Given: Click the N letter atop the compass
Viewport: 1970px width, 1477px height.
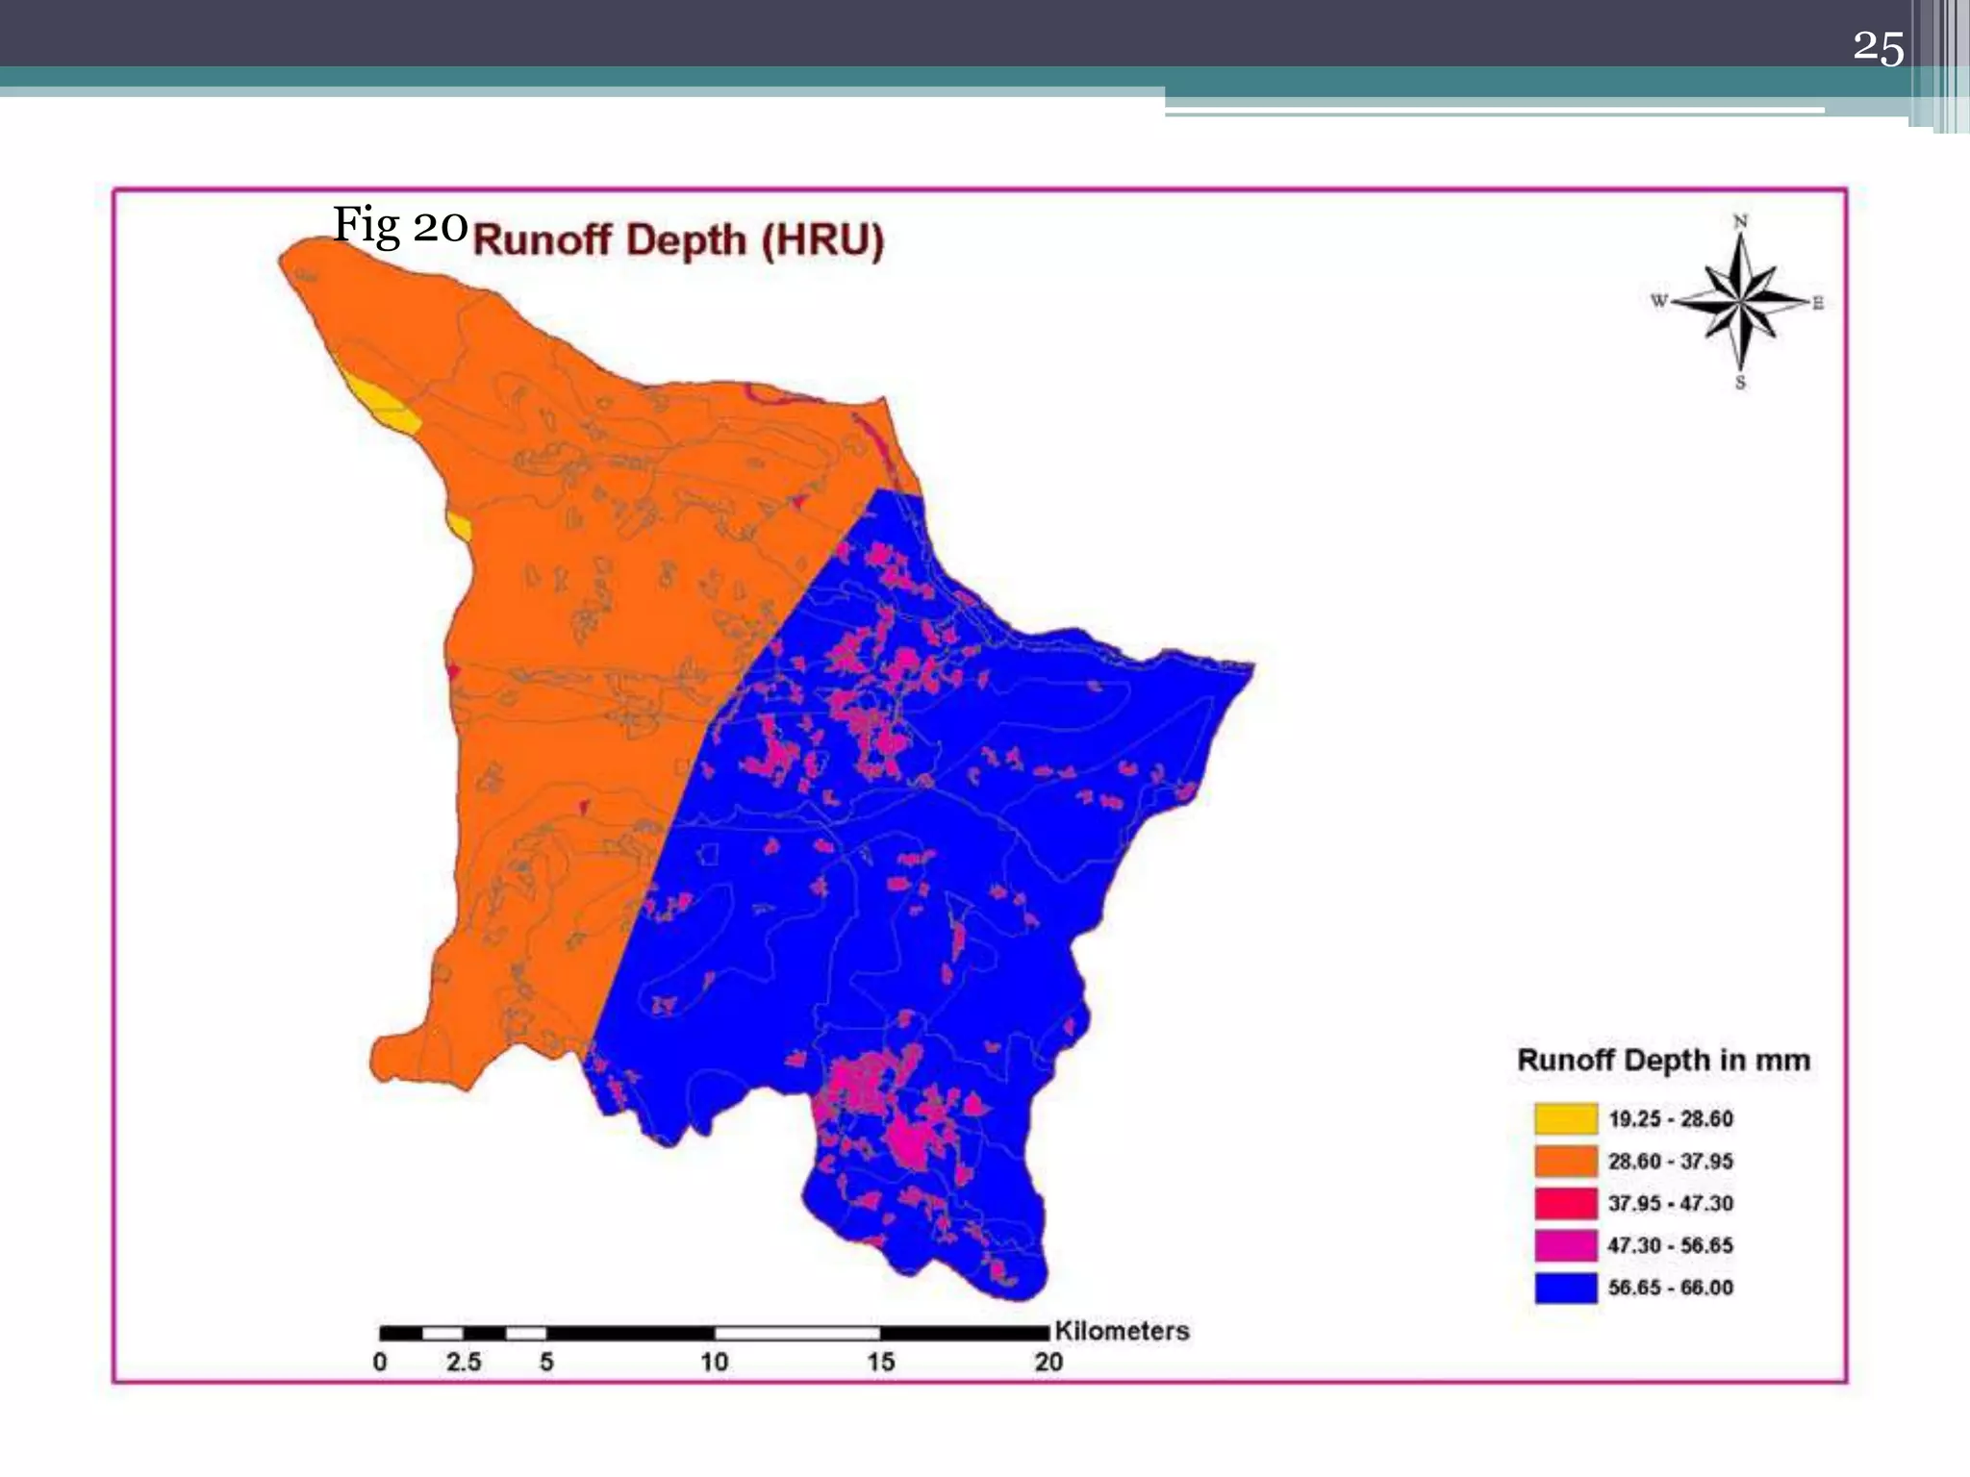Looking at the screenshot, I should pos(1740,222).
